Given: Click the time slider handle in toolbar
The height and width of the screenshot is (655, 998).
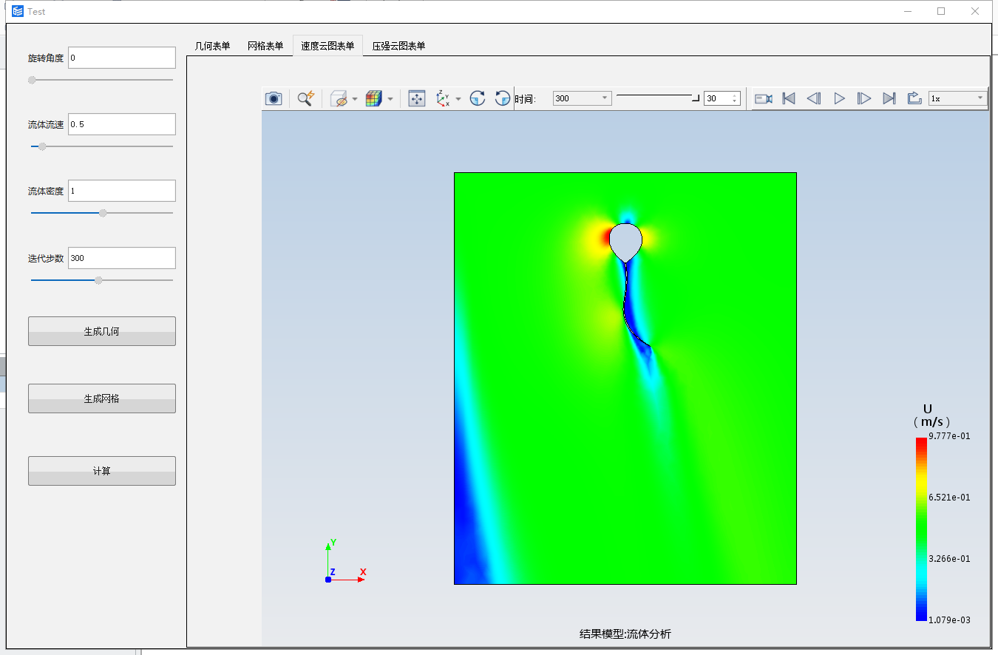Looking at the screenshot, I should click(x=695, y=97).
